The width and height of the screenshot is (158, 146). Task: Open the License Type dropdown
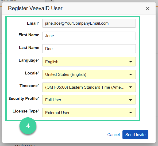(x=89, y=113)
